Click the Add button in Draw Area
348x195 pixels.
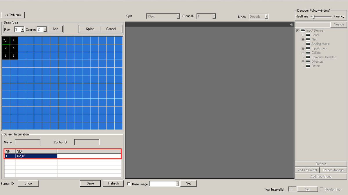pos(55,29)
